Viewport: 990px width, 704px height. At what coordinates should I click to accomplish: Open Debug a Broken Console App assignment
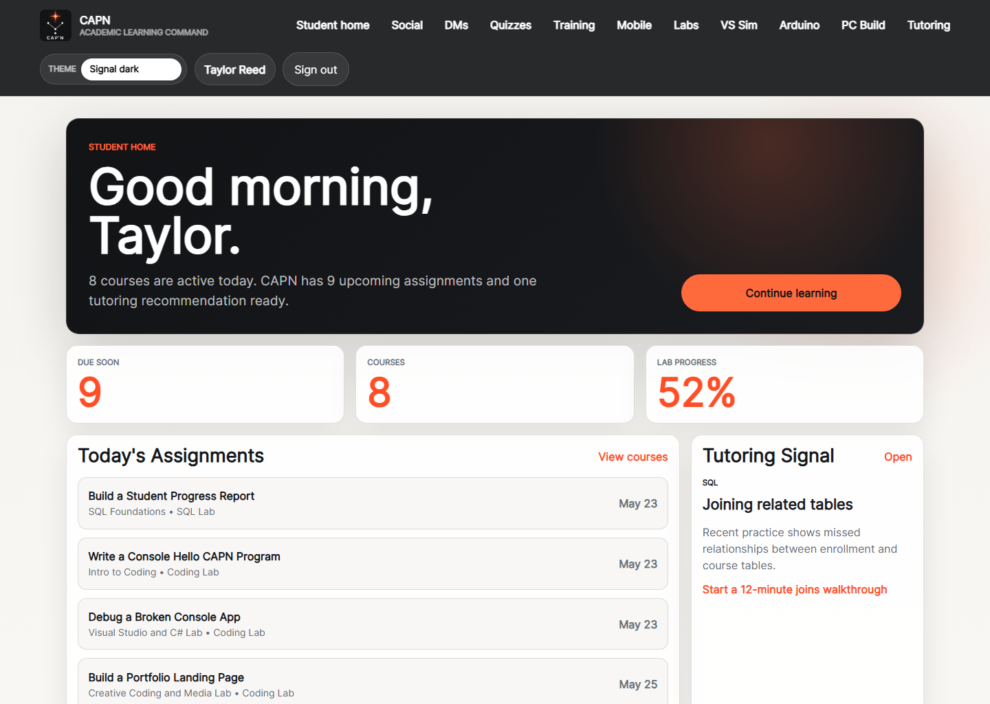[x=373, y=624]
